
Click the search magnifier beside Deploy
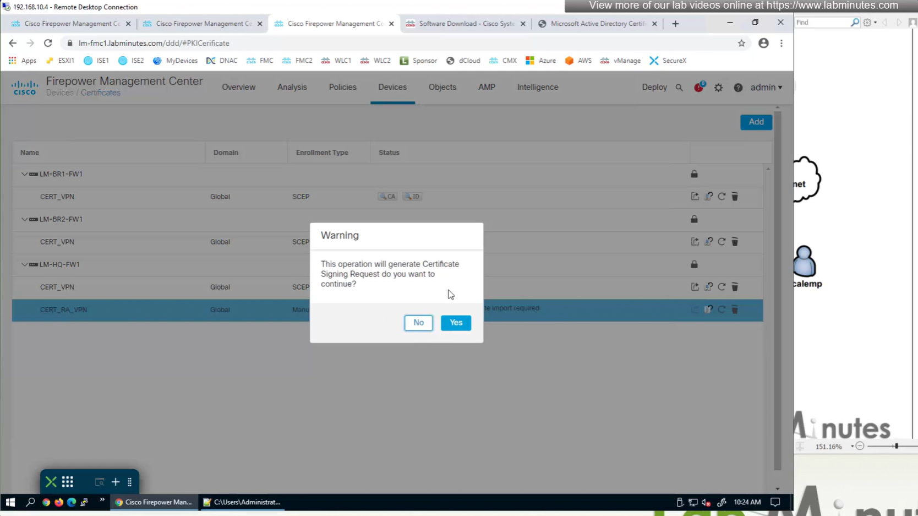click(679, 88)
